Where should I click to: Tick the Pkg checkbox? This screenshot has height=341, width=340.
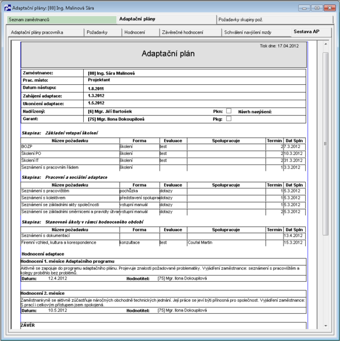[x=228, y=118]
